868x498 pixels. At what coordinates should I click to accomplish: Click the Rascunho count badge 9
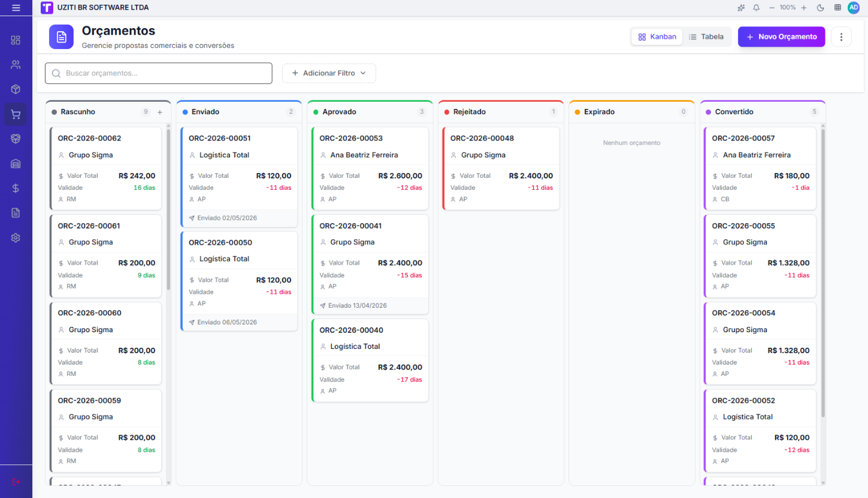(146, 112)
